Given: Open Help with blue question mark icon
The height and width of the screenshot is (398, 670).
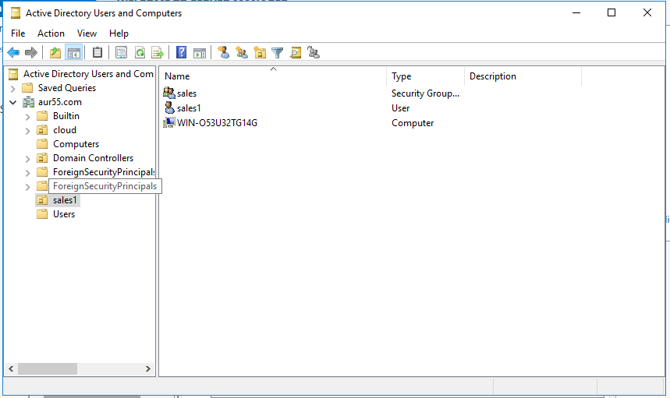Looking at the screenshot, I should point(181,52).
